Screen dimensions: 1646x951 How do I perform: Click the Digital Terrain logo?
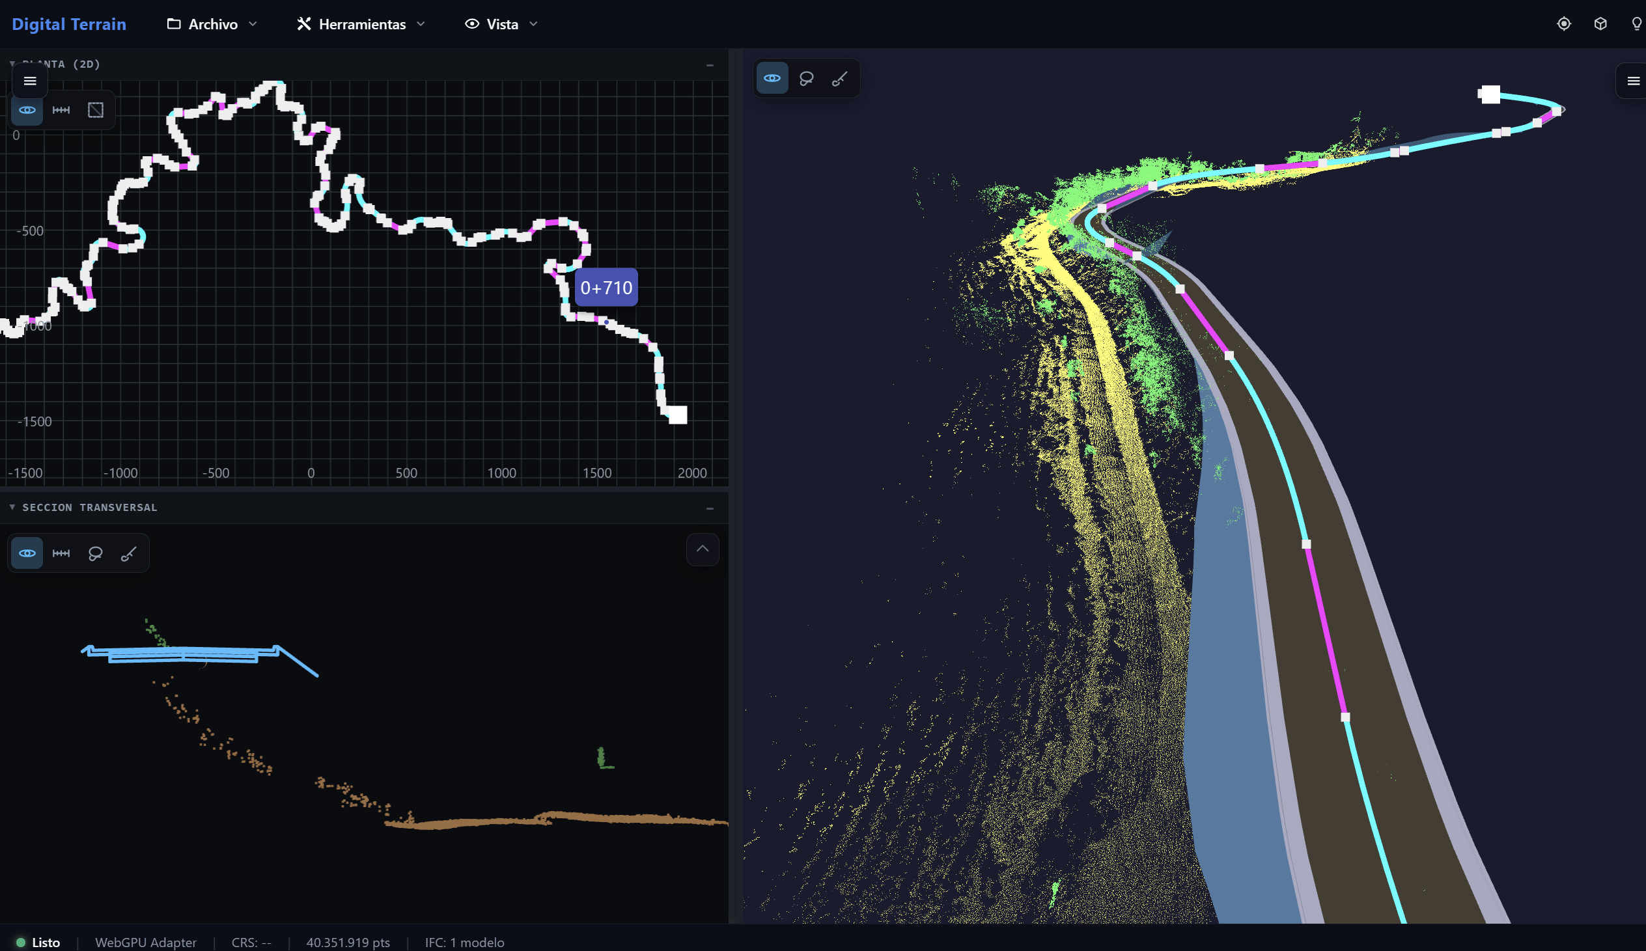68,24
